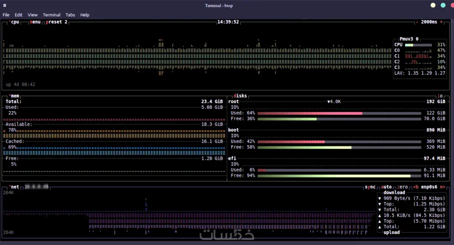Select the C0 core row

click(x=420, y=50)
